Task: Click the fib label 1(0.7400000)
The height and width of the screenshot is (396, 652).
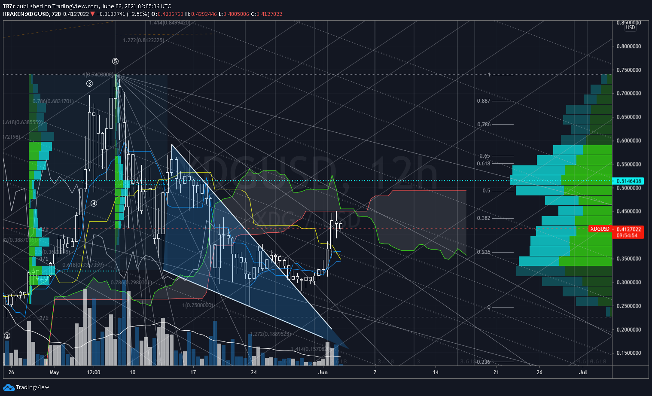Action: [x=98, y=75]
